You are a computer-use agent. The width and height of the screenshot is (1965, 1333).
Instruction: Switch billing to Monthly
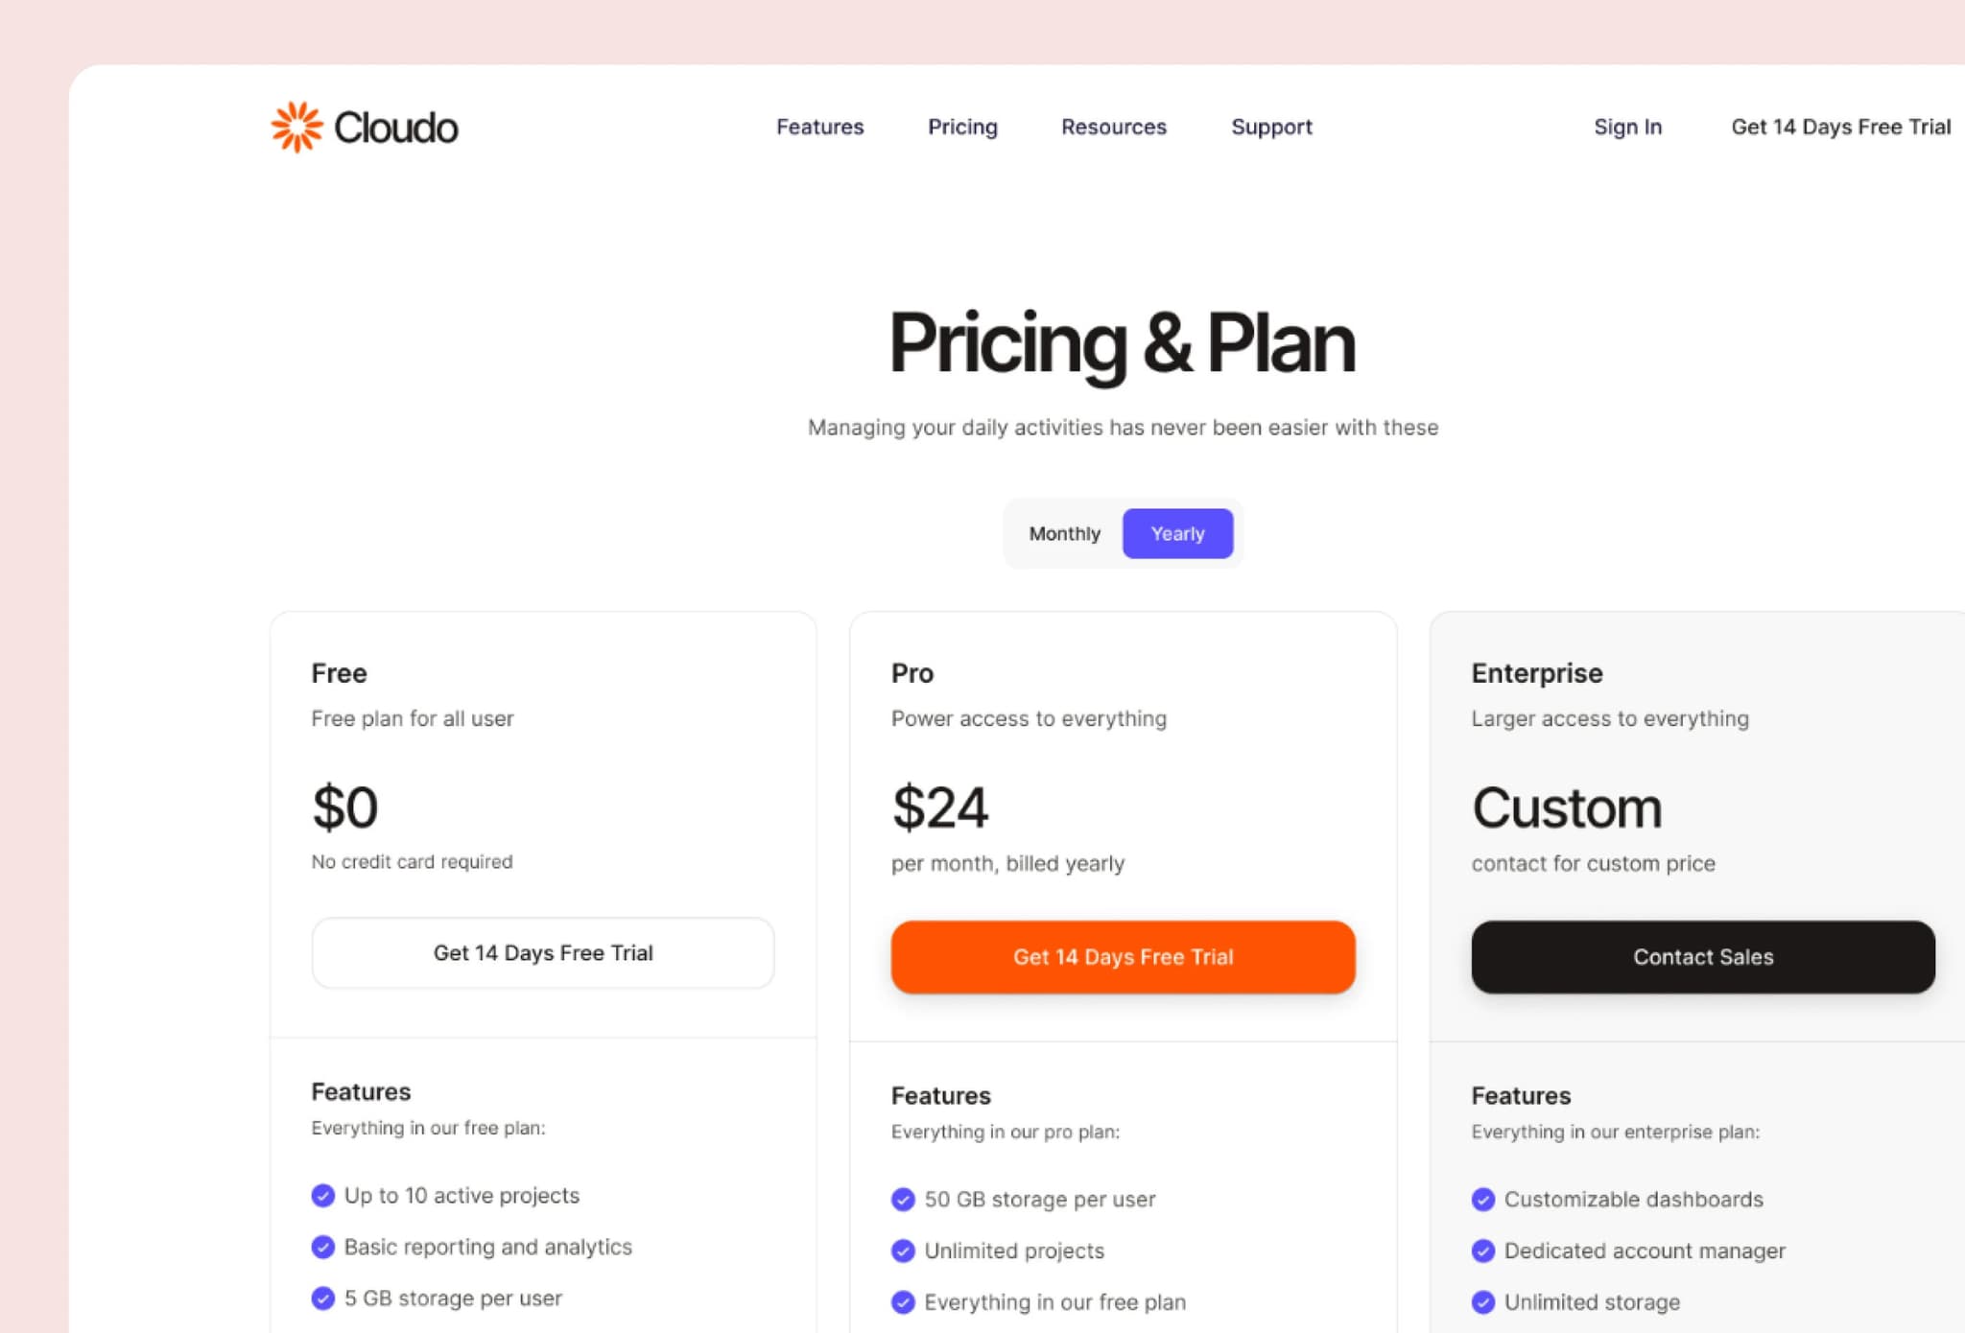pos(1064,533)
